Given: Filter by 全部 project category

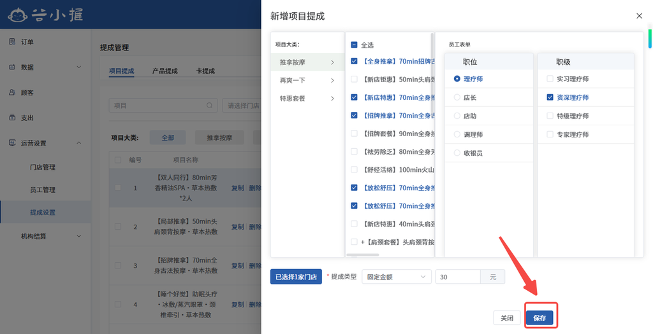Looking at the screenshot, I should click(x=168, y=137).
